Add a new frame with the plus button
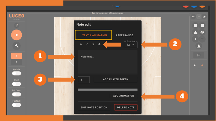 click(x=17, y=62)
